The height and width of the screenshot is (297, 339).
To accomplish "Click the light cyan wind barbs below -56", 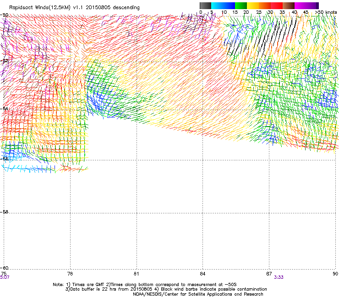I will click(x=26, y=168).
